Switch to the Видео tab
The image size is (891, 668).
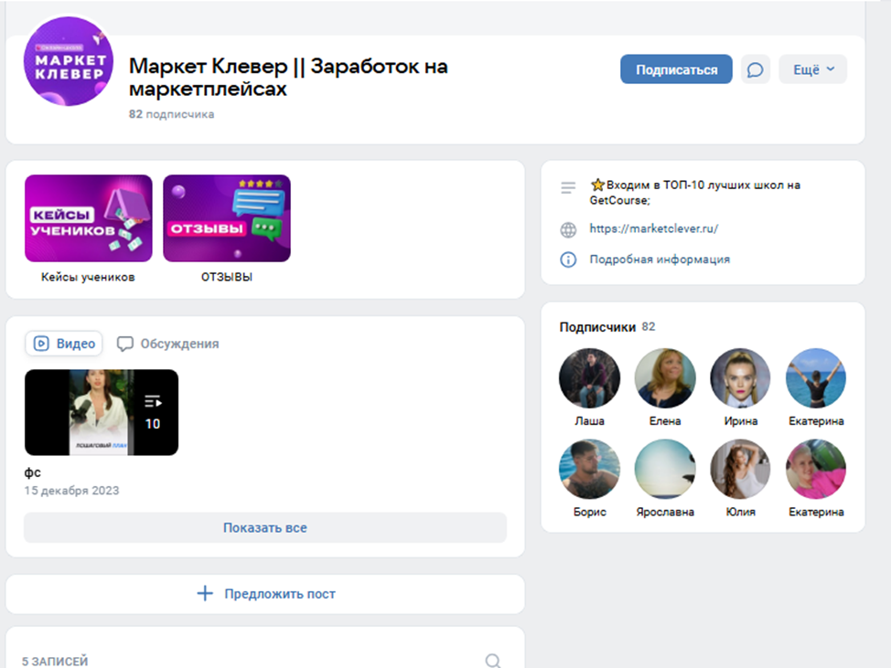pos(64,344)
